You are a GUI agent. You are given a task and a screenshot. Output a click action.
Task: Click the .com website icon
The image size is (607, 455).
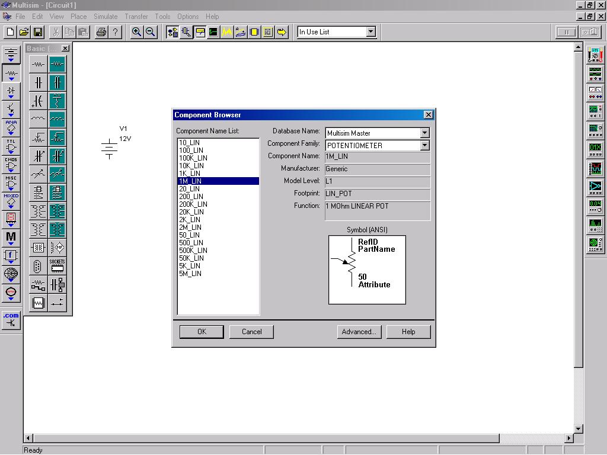pos(11,321)
